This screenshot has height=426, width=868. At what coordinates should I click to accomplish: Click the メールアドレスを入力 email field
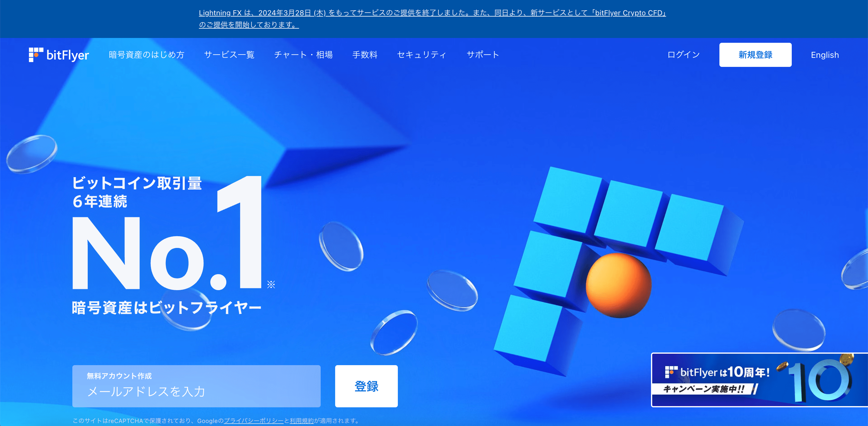(197, 386)
